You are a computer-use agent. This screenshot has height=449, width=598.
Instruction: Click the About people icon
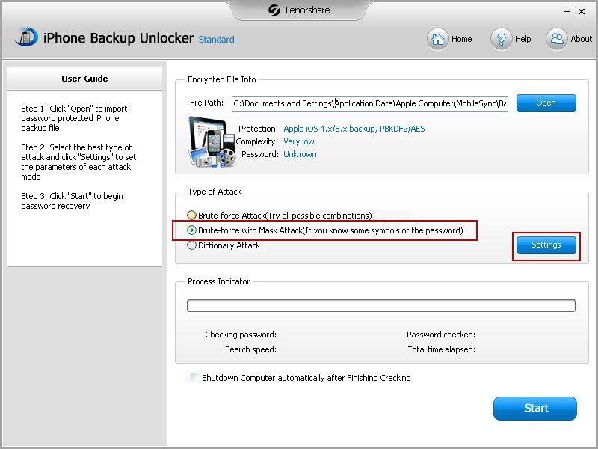557,39
